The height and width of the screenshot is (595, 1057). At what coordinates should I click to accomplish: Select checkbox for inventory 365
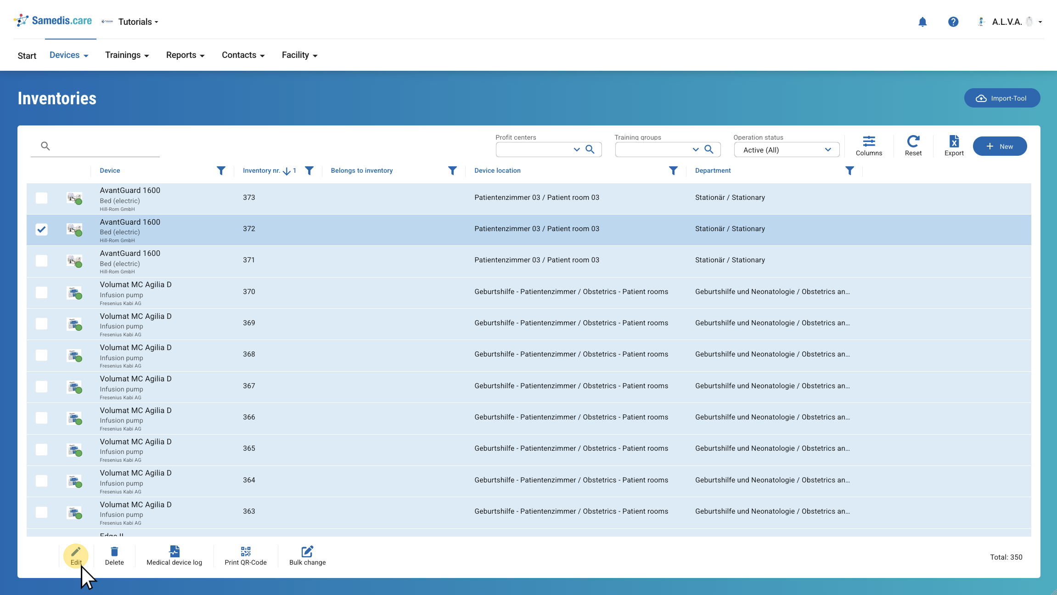[41, 449]
